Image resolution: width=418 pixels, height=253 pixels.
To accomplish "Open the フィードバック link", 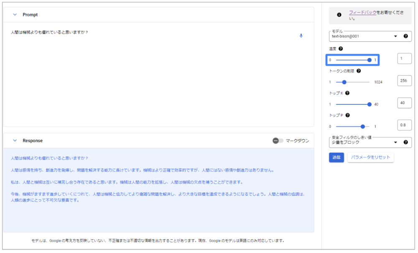I will coord(362,13).
